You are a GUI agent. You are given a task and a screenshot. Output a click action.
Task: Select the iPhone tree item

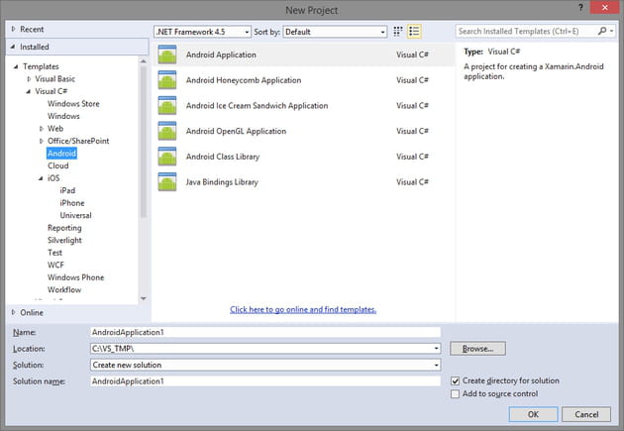[72, 203]
